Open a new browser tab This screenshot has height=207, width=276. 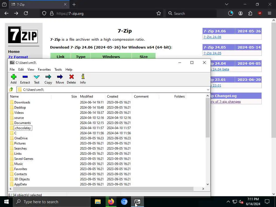[74, 5]
